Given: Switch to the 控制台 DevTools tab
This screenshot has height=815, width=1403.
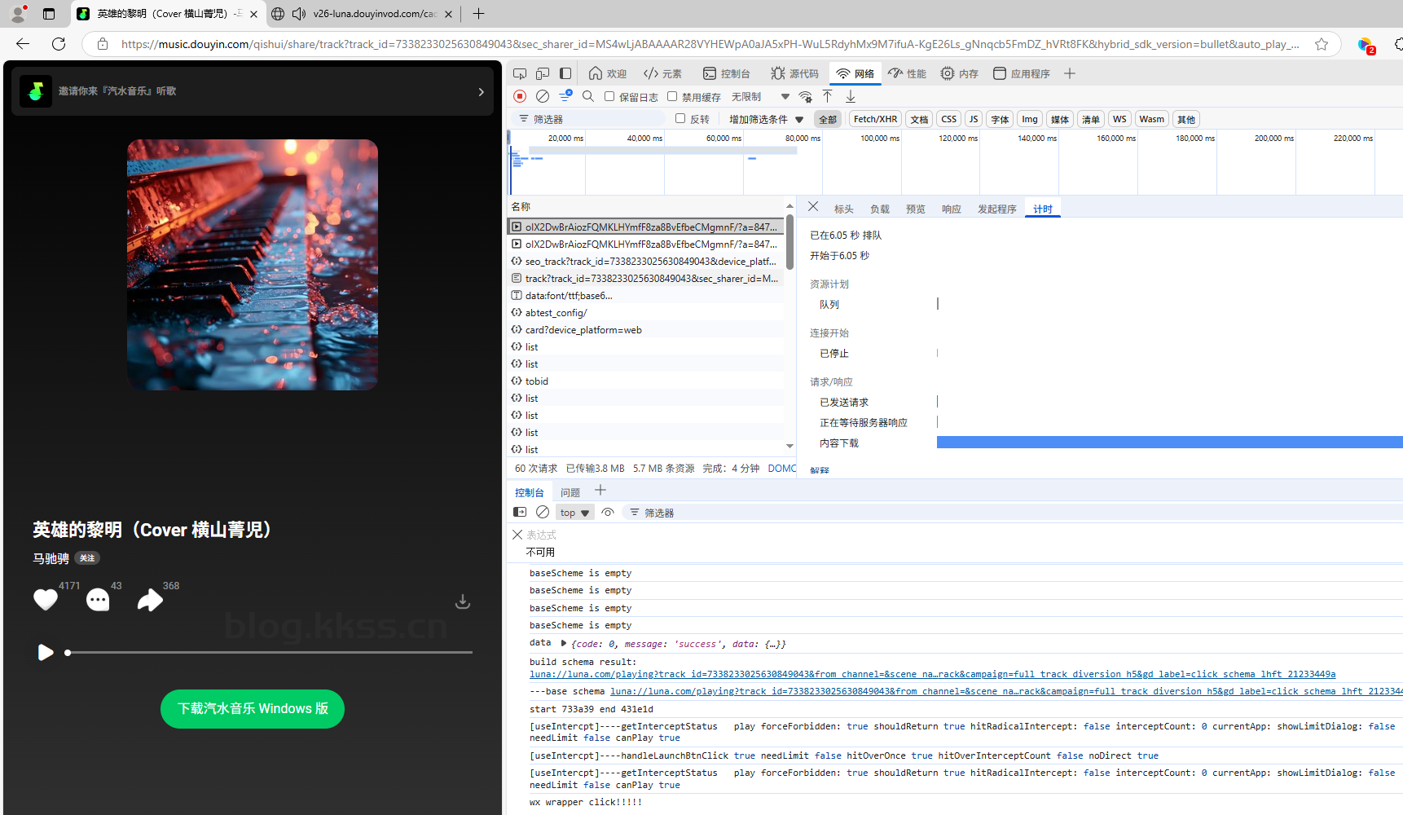Looking at the screenshot, I should click(726, 73).
